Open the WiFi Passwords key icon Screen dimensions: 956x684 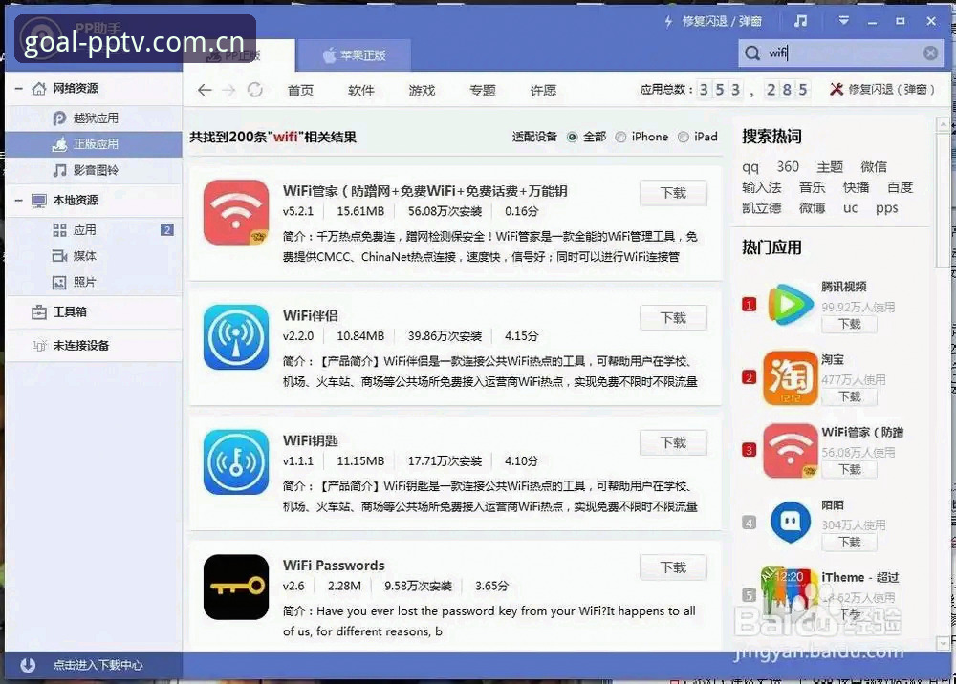click(236, 587)
